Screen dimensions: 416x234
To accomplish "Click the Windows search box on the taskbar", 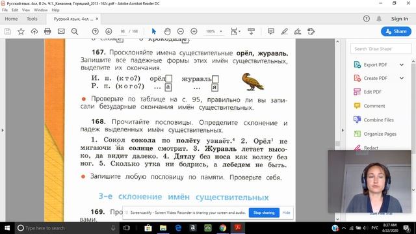I will click(66, 228).
